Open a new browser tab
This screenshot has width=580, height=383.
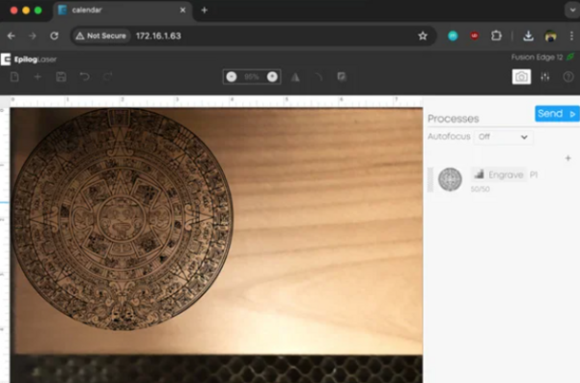pyautogui.click(x=205, y=10)
